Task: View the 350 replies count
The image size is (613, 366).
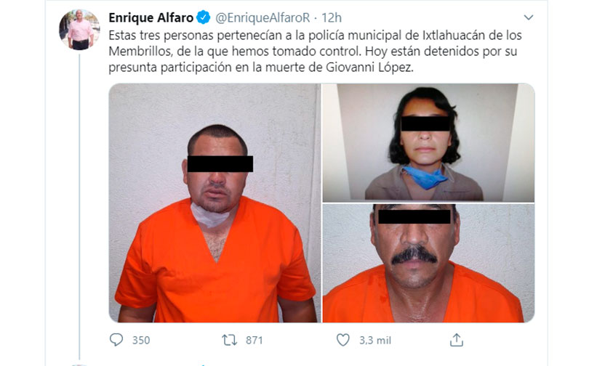Action: tap(141, 340)
